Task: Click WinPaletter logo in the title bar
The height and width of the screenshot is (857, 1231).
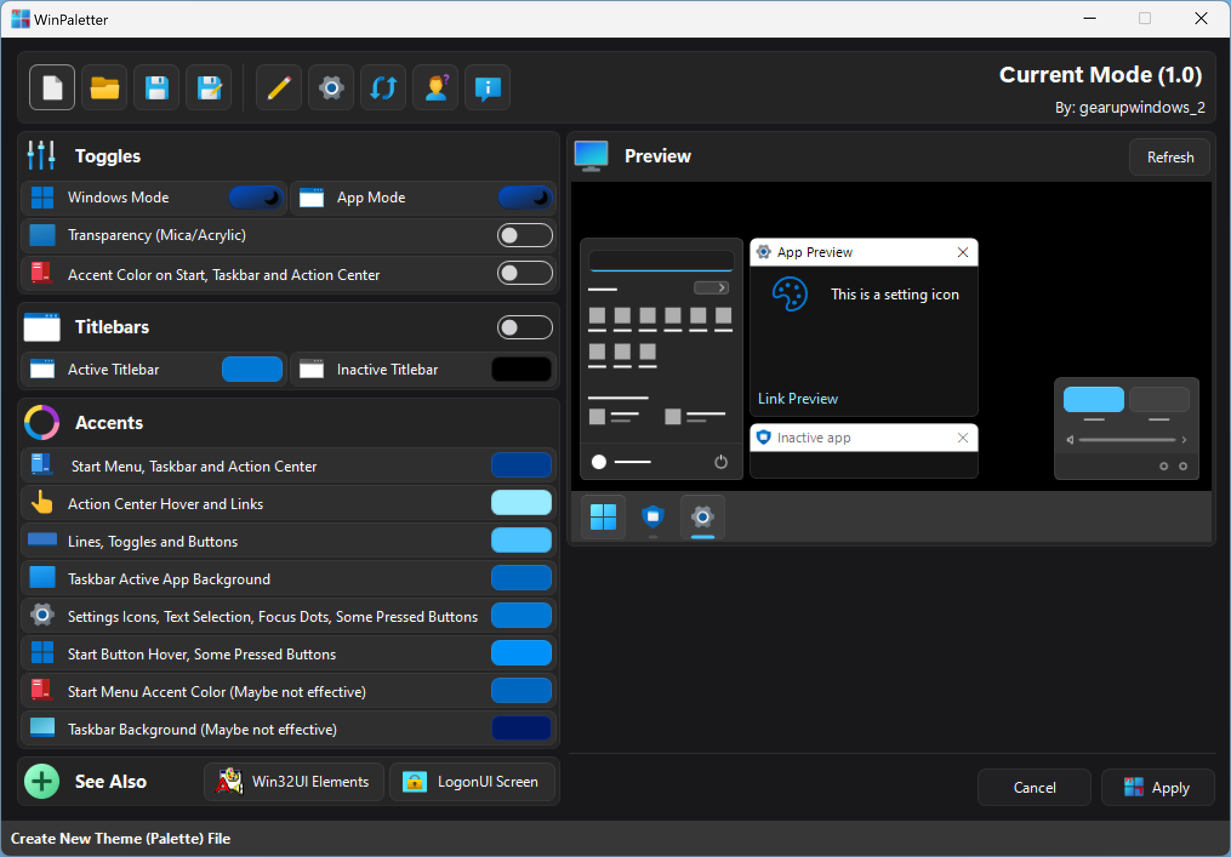Action: point(21,19)
